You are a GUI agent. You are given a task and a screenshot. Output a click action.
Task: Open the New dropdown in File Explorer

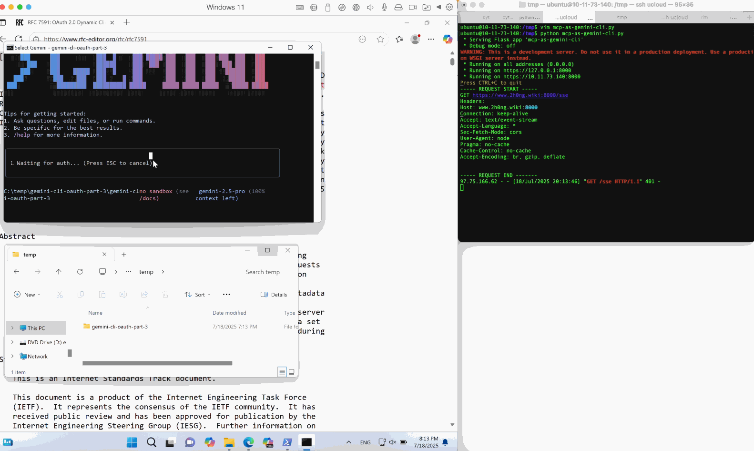pyautogui.click(x=27, y=295)
